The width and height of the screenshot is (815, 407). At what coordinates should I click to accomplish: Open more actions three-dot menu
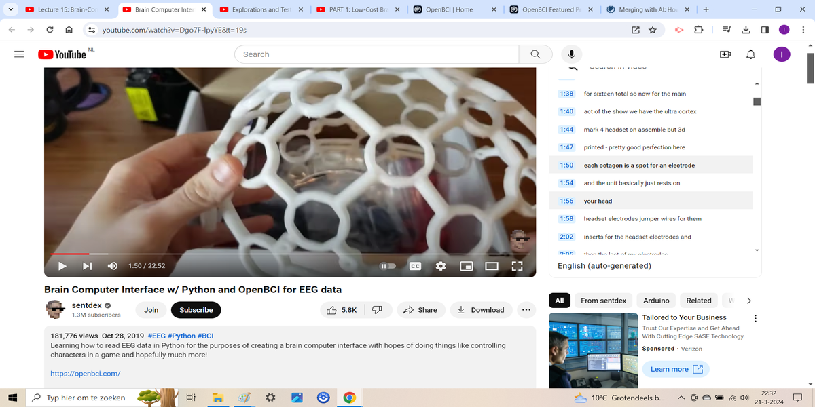526,310
